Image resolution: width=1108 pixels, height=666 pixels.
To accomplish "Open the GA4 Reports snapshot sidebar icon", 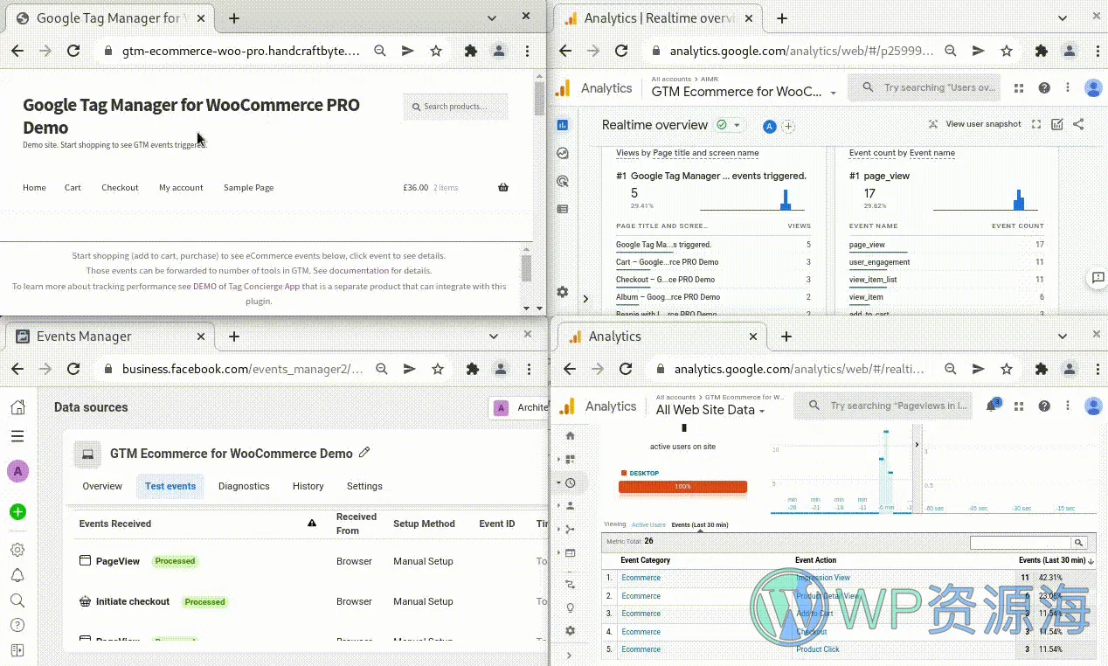I will (x=563, y=125).
